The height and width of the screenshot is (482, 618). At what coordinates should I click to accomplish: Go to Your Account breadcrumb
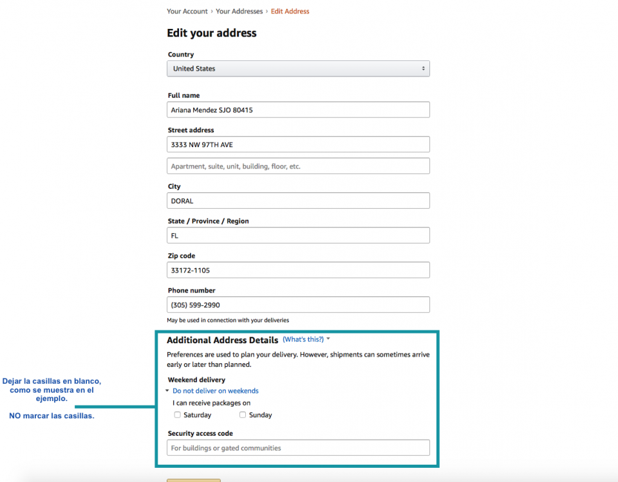pos(187,12)
